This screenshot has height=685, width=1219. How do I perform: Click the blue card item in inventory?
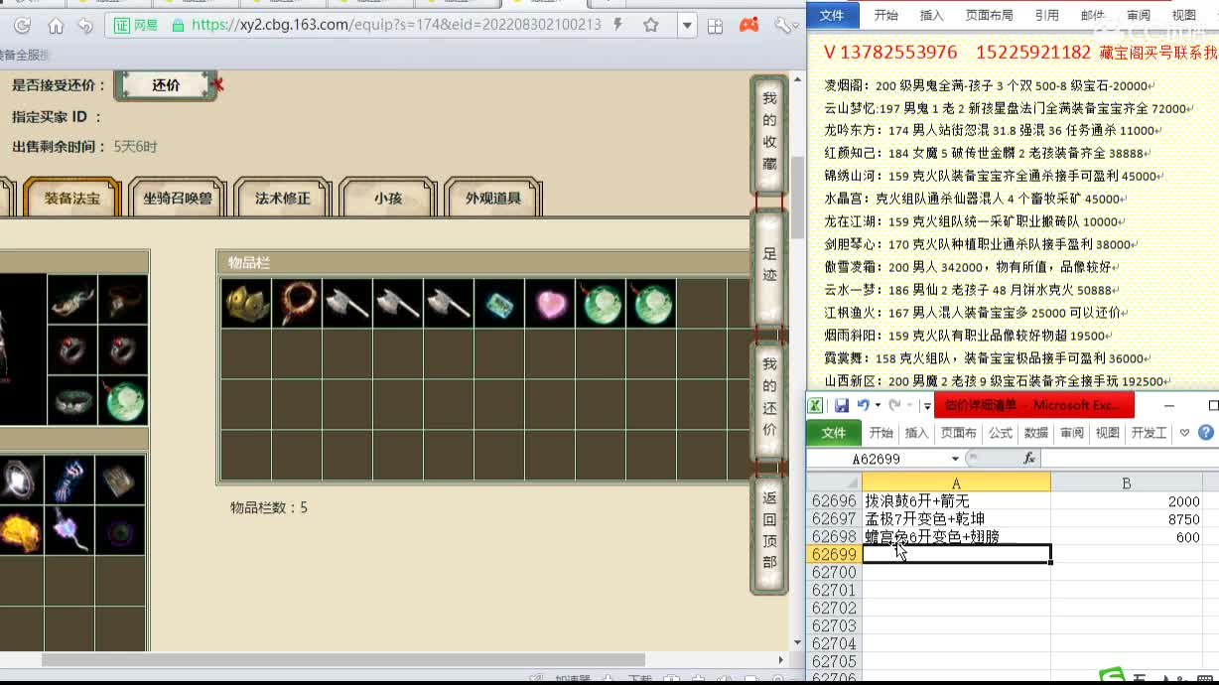(x=498, y=303)
